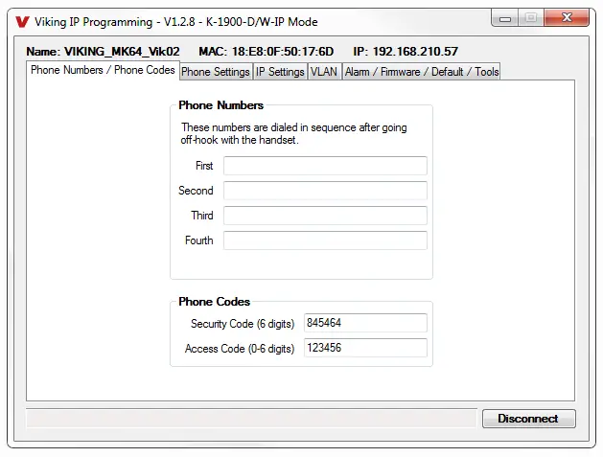Click the Third phone number field
Image resolution: width=603 pixels, height=457 pixels.
[x=325, y=216]
